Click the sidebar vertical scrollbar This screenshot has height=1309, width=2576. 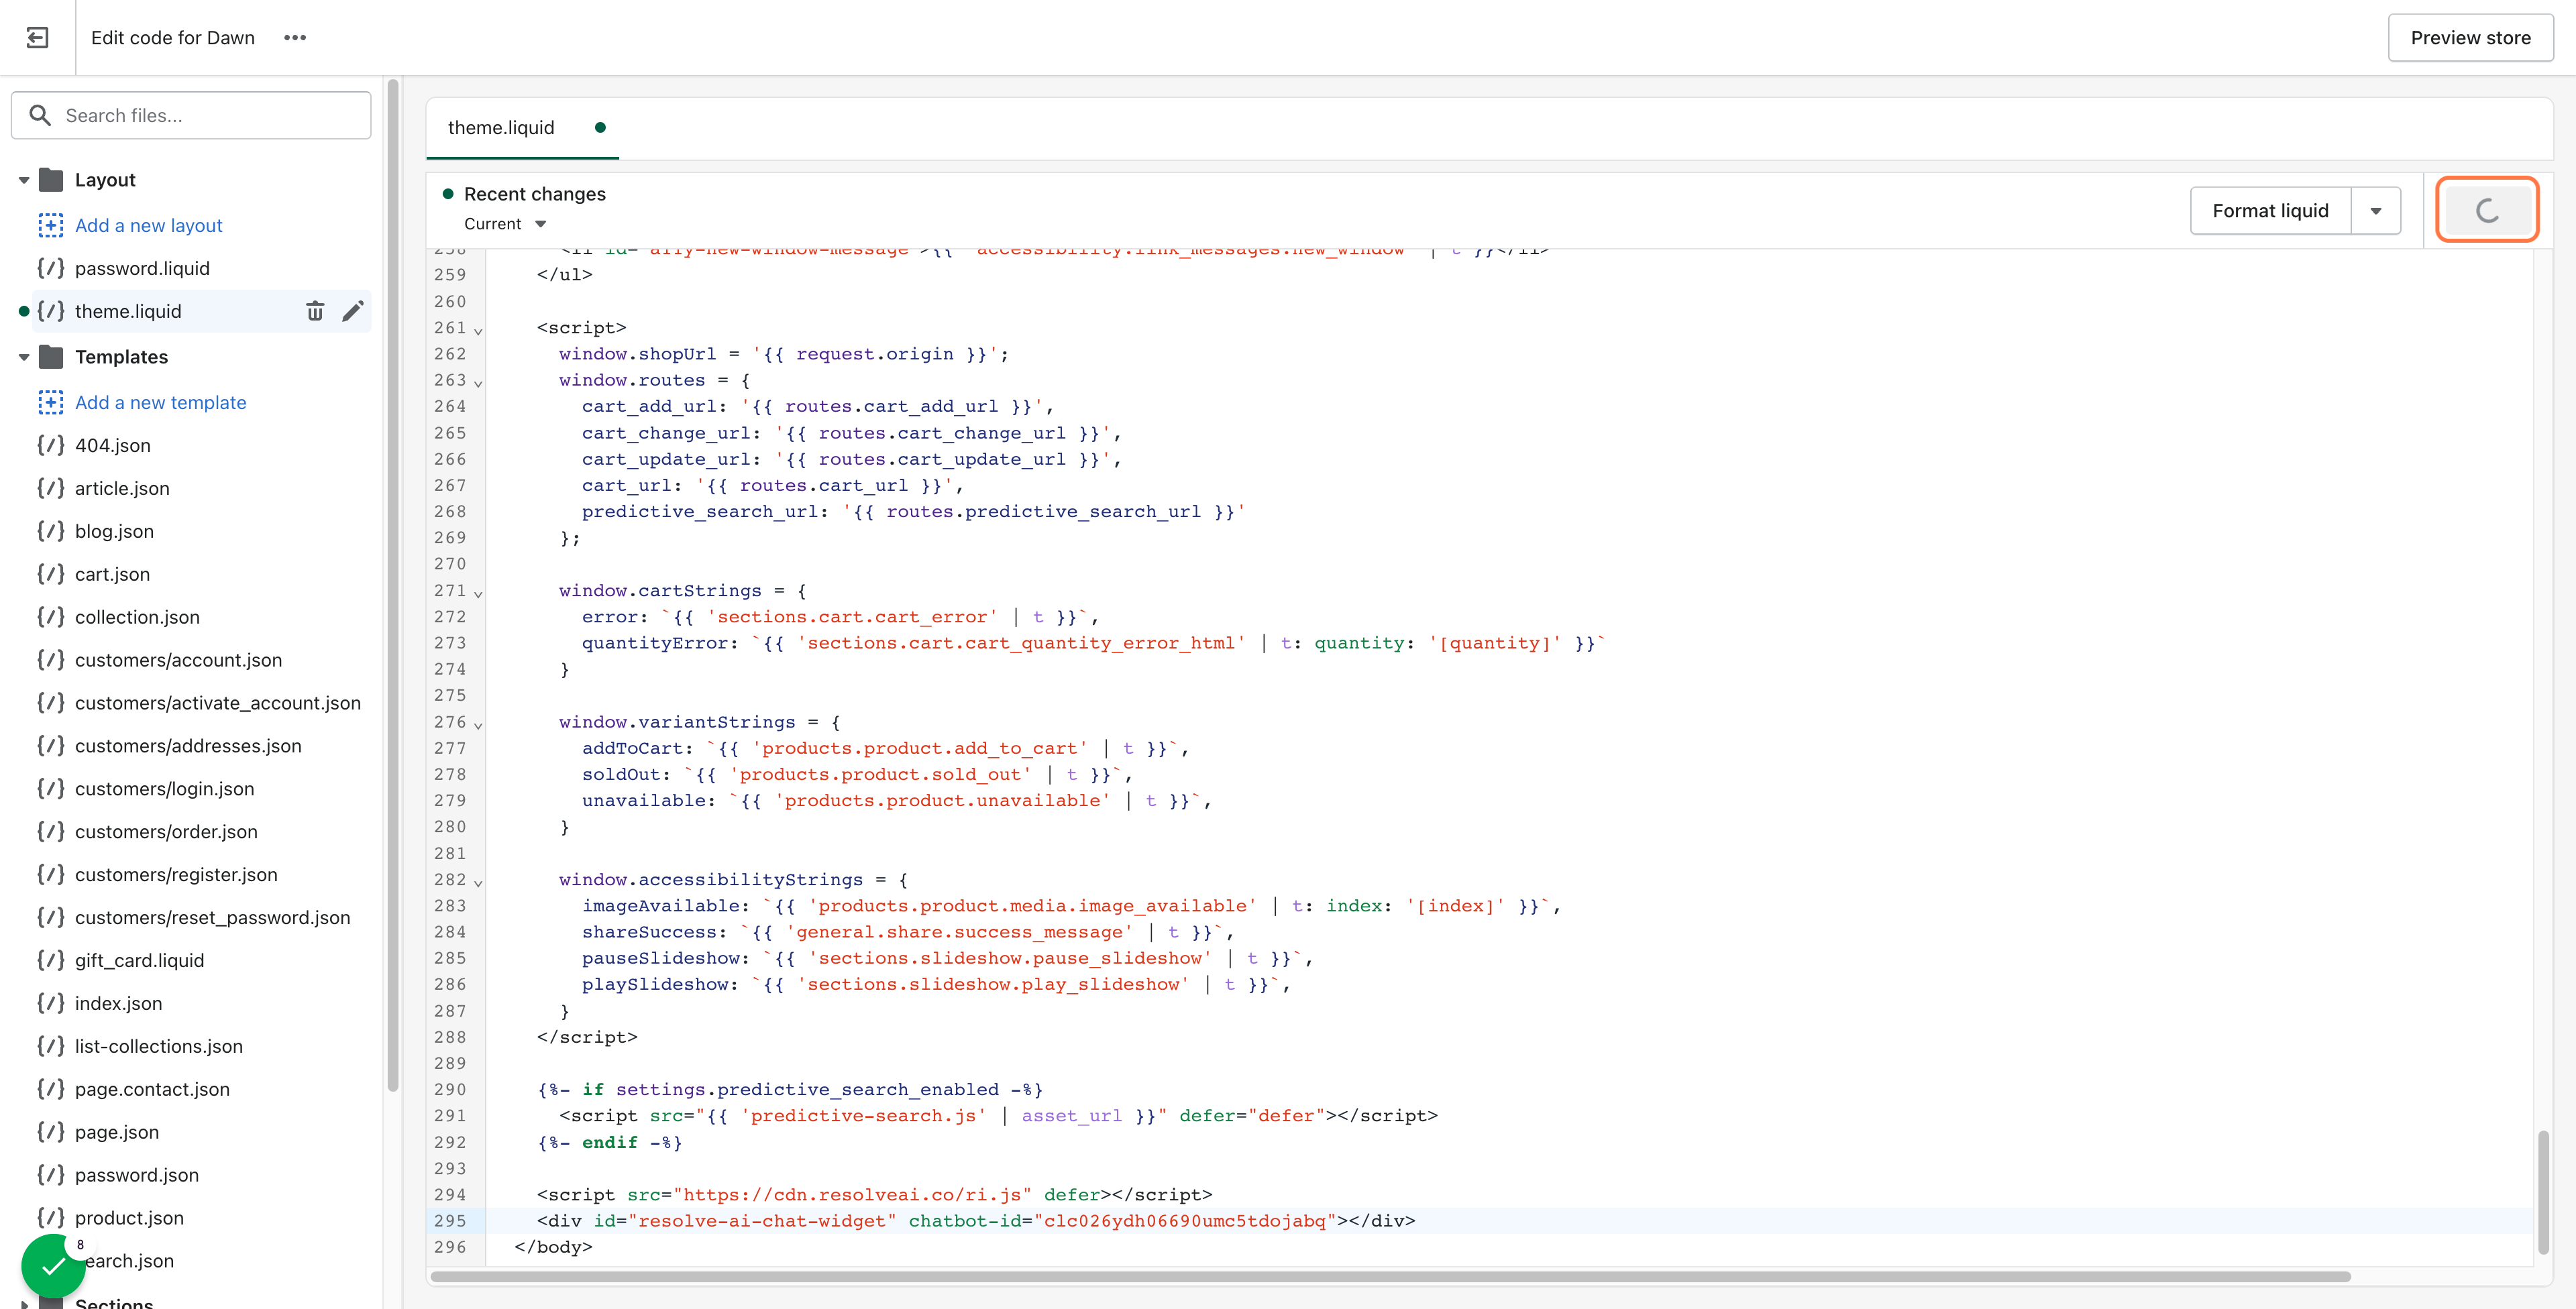pos(392,585)
